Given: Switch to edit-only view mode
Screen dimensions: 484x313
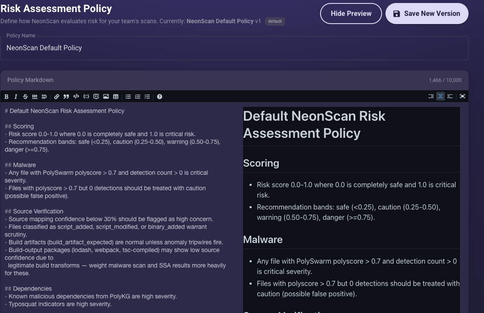Looking at the screenshot, I should pos(431,97).
